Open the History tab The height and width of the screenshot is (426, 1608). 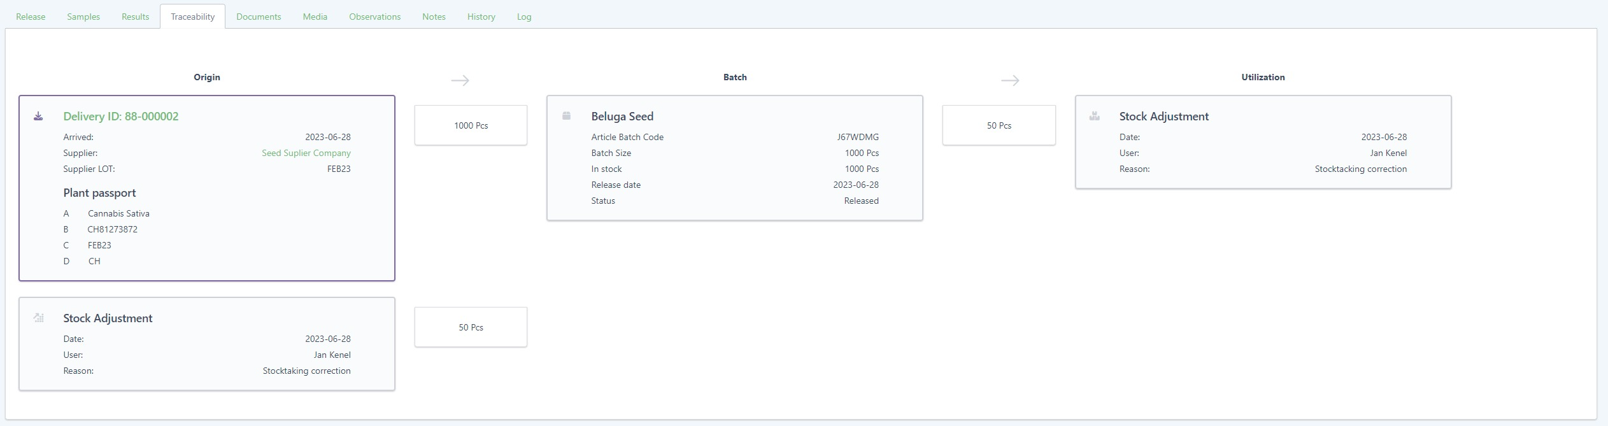(481, 17)
